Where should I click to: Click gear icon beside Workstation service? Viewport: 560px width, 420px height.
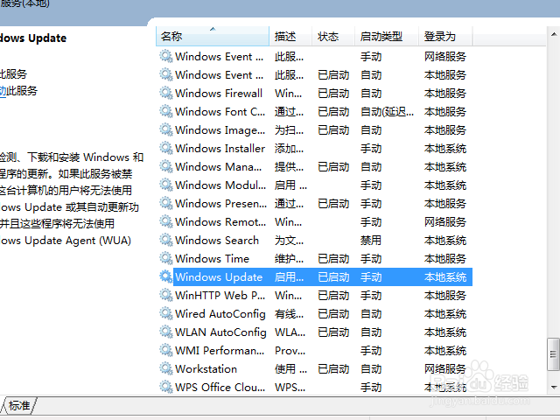click(166, 369)
